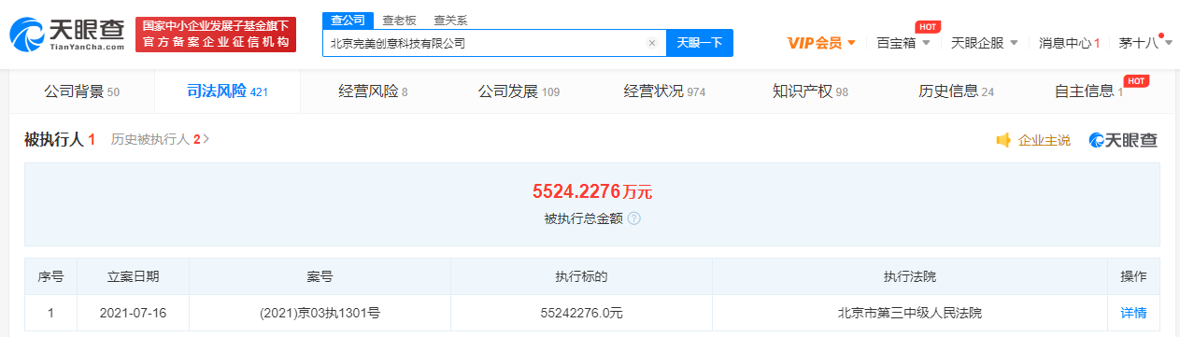1180x337 pixels.
Task: Click the 天眼一下 search button
Action: click(700, 43)
